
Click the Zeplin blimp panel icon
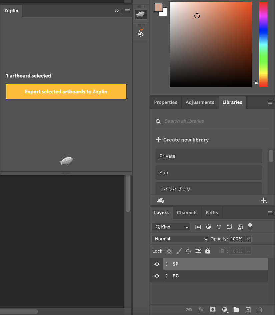click(141, 14)
